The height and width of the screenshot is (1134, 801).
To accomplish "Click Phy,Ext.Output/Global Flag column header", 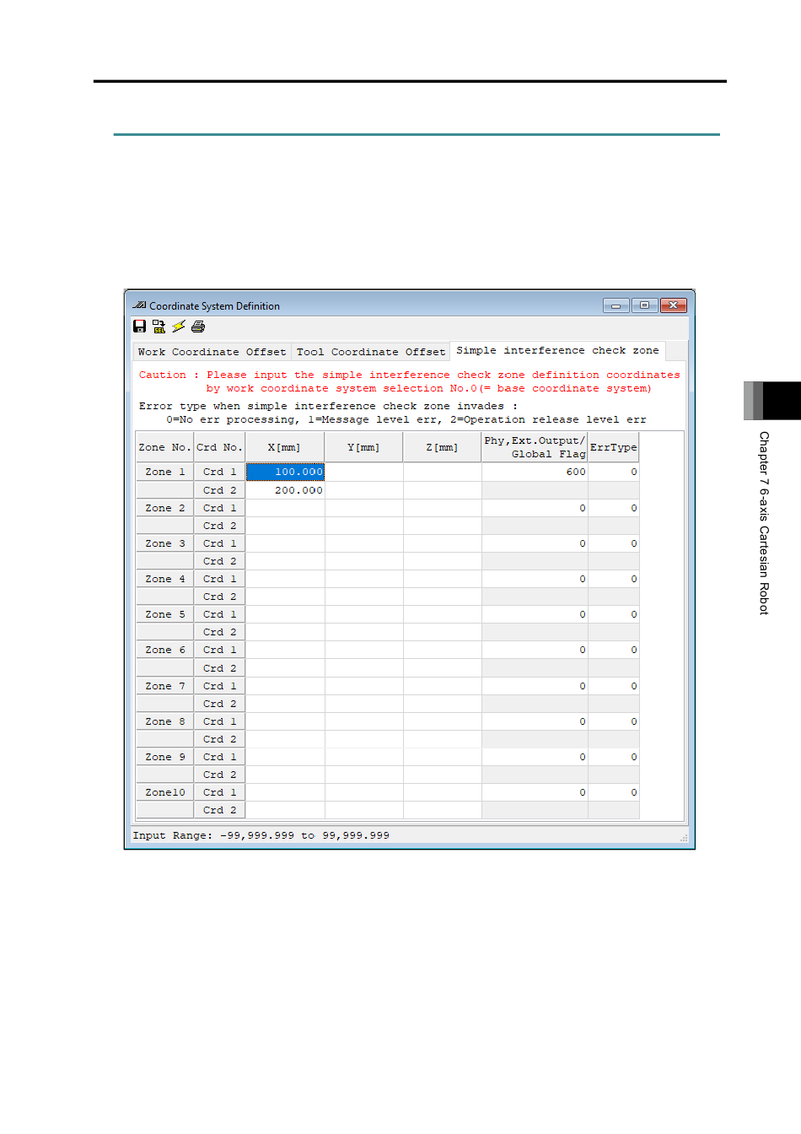I will pos(535,447).
